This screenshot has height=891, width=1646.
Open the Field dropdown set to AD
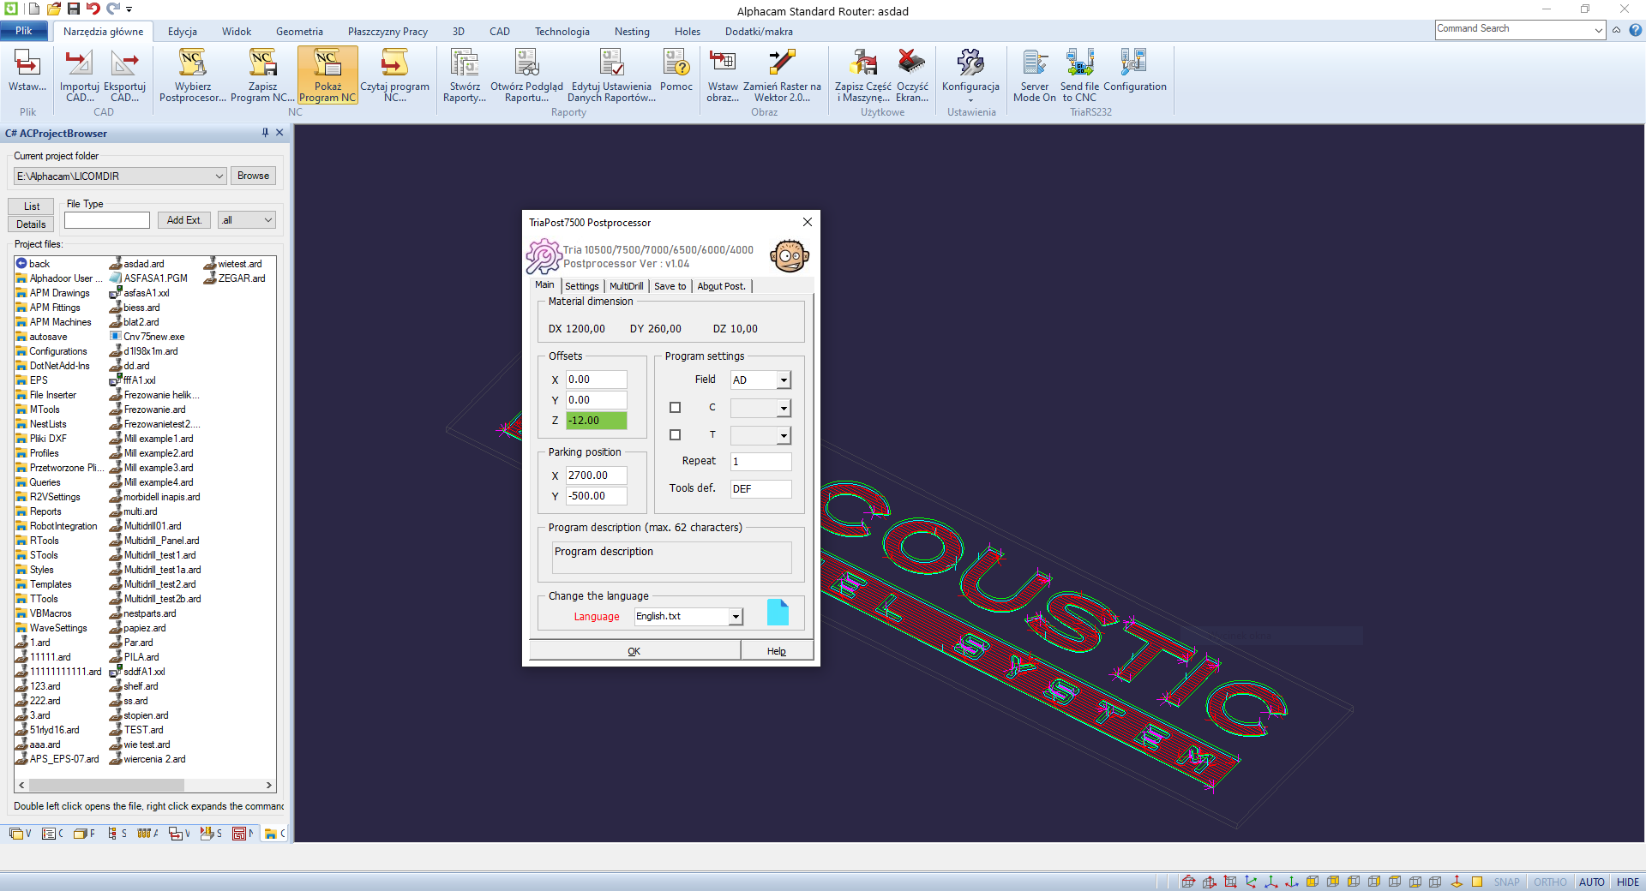784,380
